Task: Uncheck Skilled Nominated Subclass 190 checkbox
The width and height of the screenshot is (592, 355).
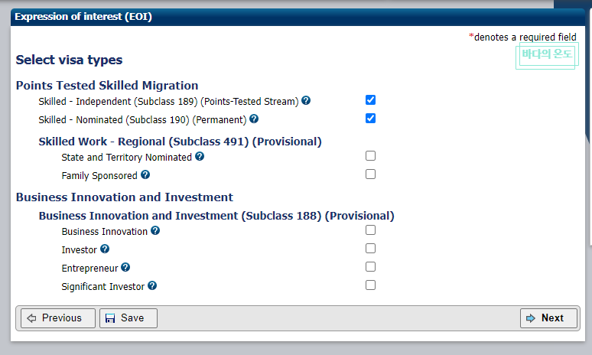Action: (371, 119)
